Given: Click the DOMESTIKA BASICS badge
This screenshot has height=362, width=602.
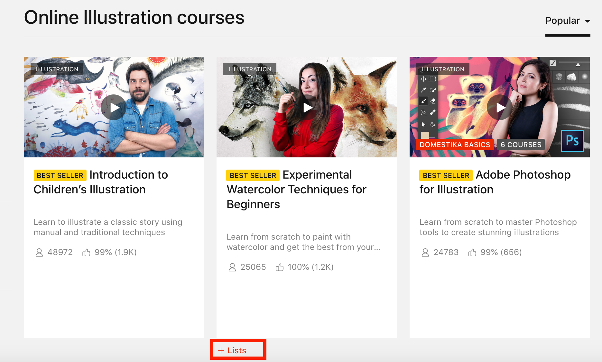Looking at the screenshot, I should [x=455, y=145].
